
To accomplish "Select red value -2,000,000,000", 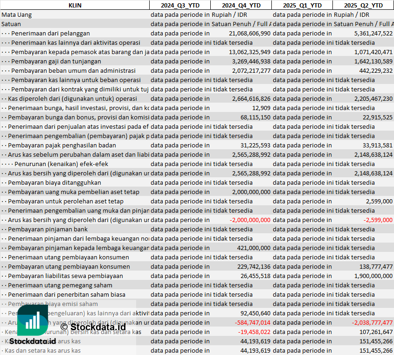I will pyautogui.click(x=250, y=220).
